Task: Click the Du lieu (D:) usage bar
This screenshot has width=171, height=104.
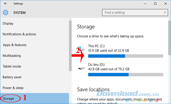Action: pos(126,75)
